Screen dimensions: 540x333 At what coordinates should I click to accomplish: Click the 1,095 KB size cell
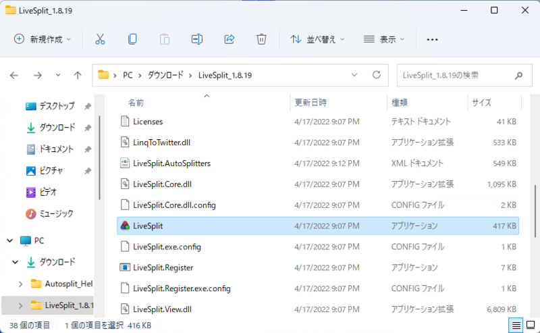coord(502,184)
